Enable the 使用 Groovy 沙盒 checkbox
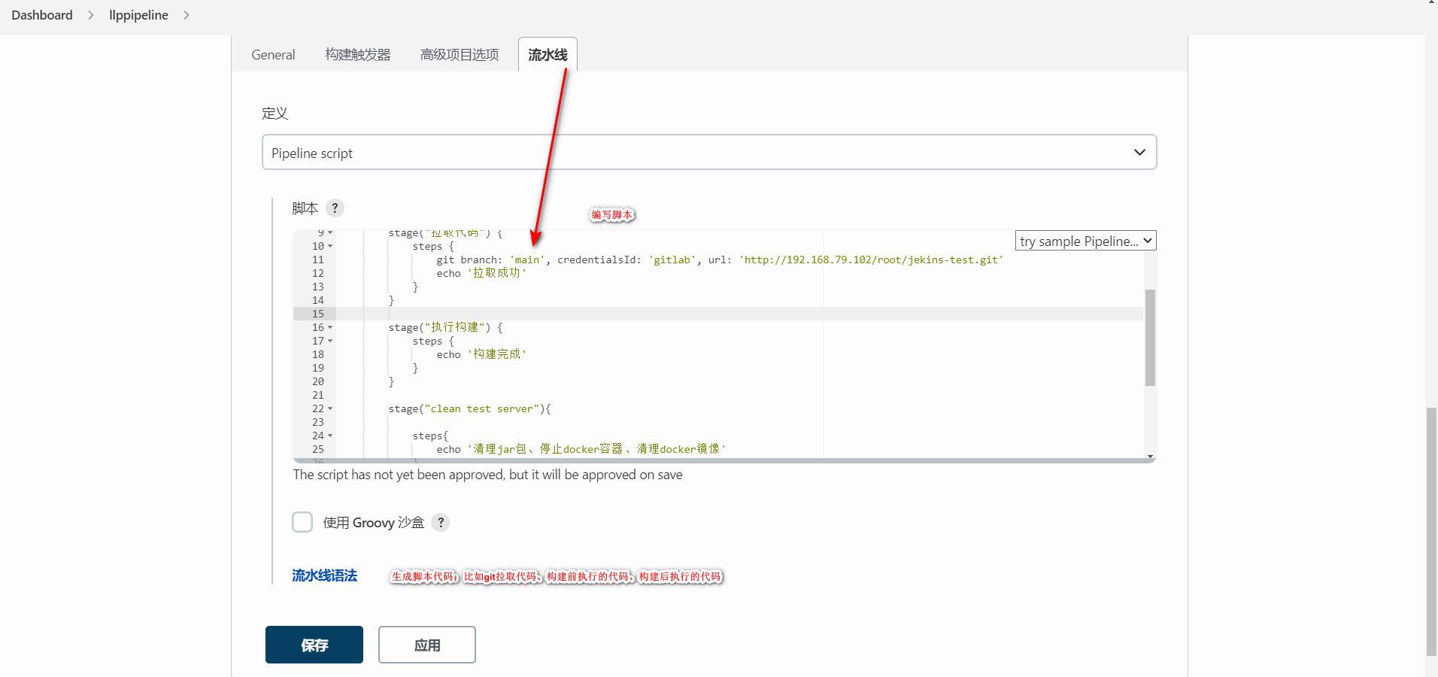 pos(302,522)
